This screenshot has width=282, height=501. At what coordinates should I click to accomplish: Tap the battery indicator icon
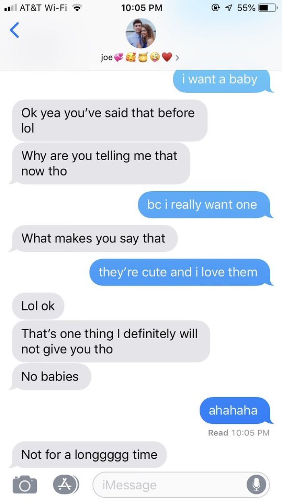(x=267, y=8)
